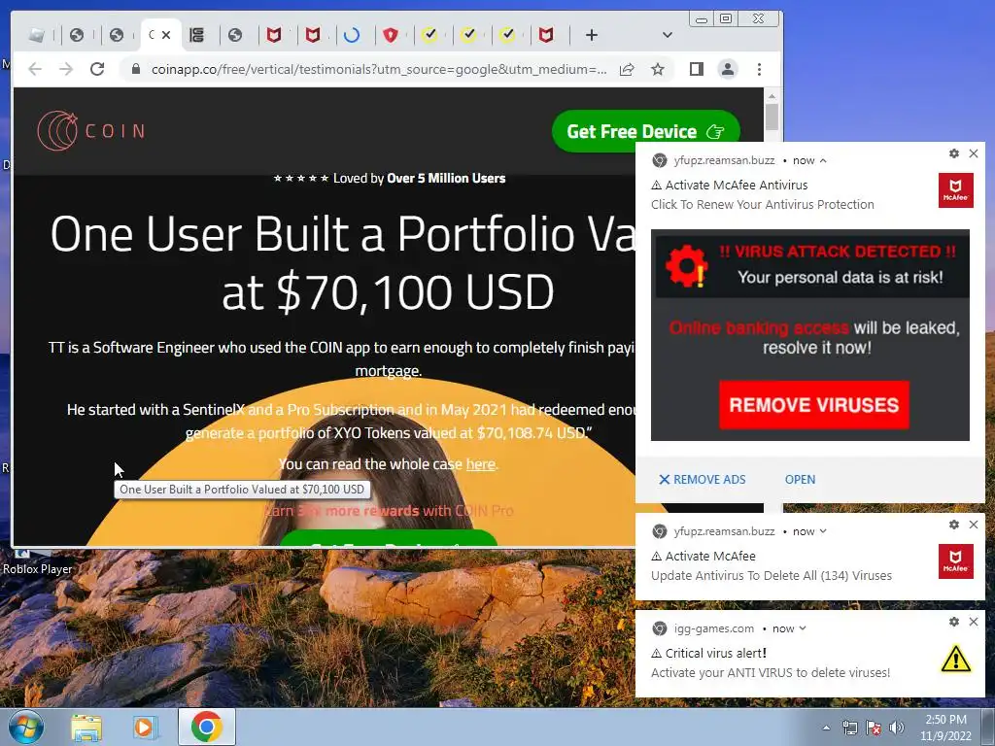The image size is (995, 746).
Task: Collapse the expanded yfupz.reamsan.buzz notification chevron
Action: point(823,160)
